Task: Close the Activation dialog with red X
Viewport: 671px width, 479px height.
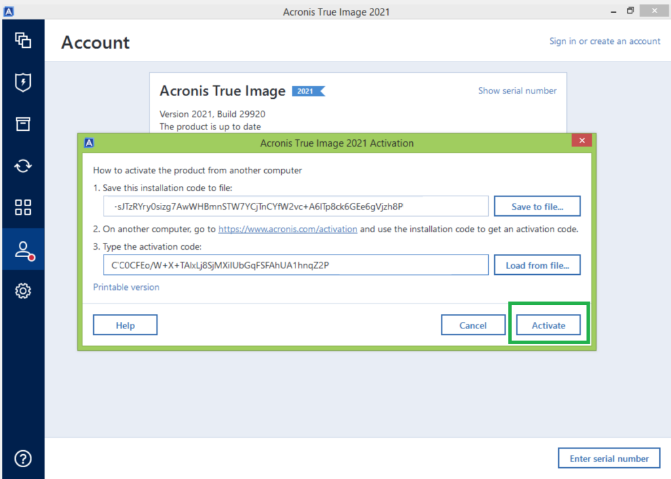Action: click(582, 141)
